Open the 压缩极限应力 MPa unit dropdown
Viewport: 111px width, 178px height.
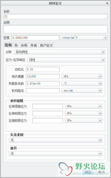tap(84, 121)
